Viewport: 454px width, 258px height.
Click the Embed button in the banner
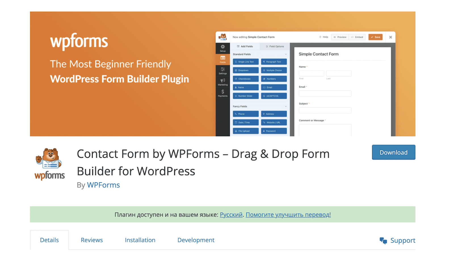[x=357, y=37]
